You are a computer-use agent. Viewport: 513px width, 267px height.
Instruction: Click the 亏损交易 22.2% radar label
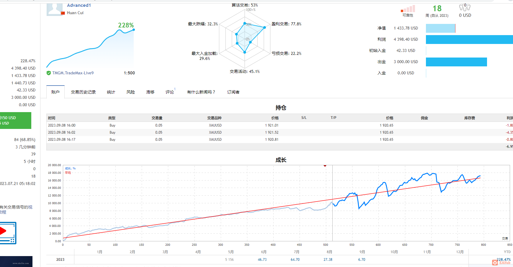[286, 53]
